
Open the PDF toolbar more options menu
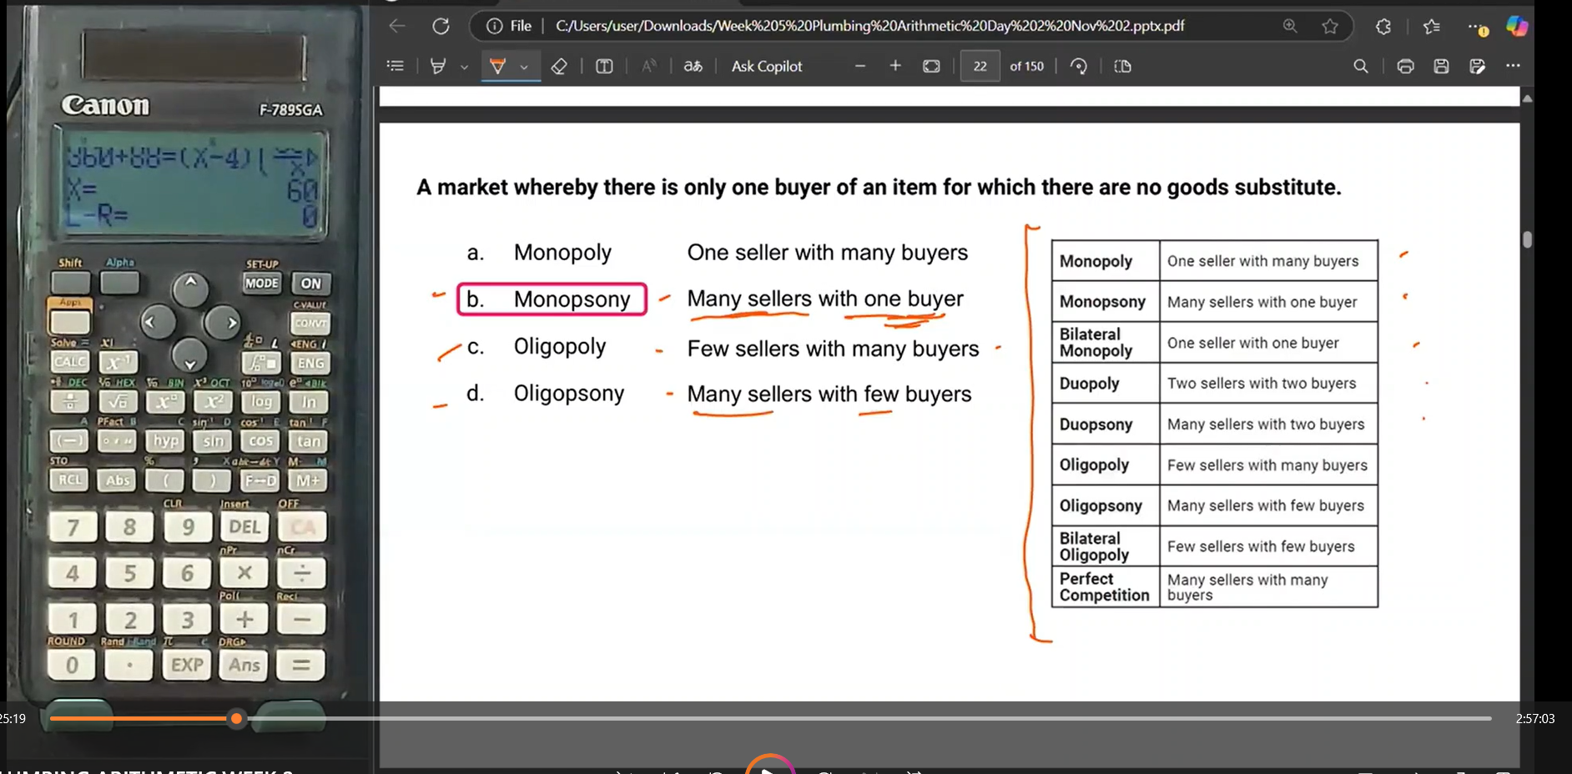pyautogui.click(x=1513, y=66)
